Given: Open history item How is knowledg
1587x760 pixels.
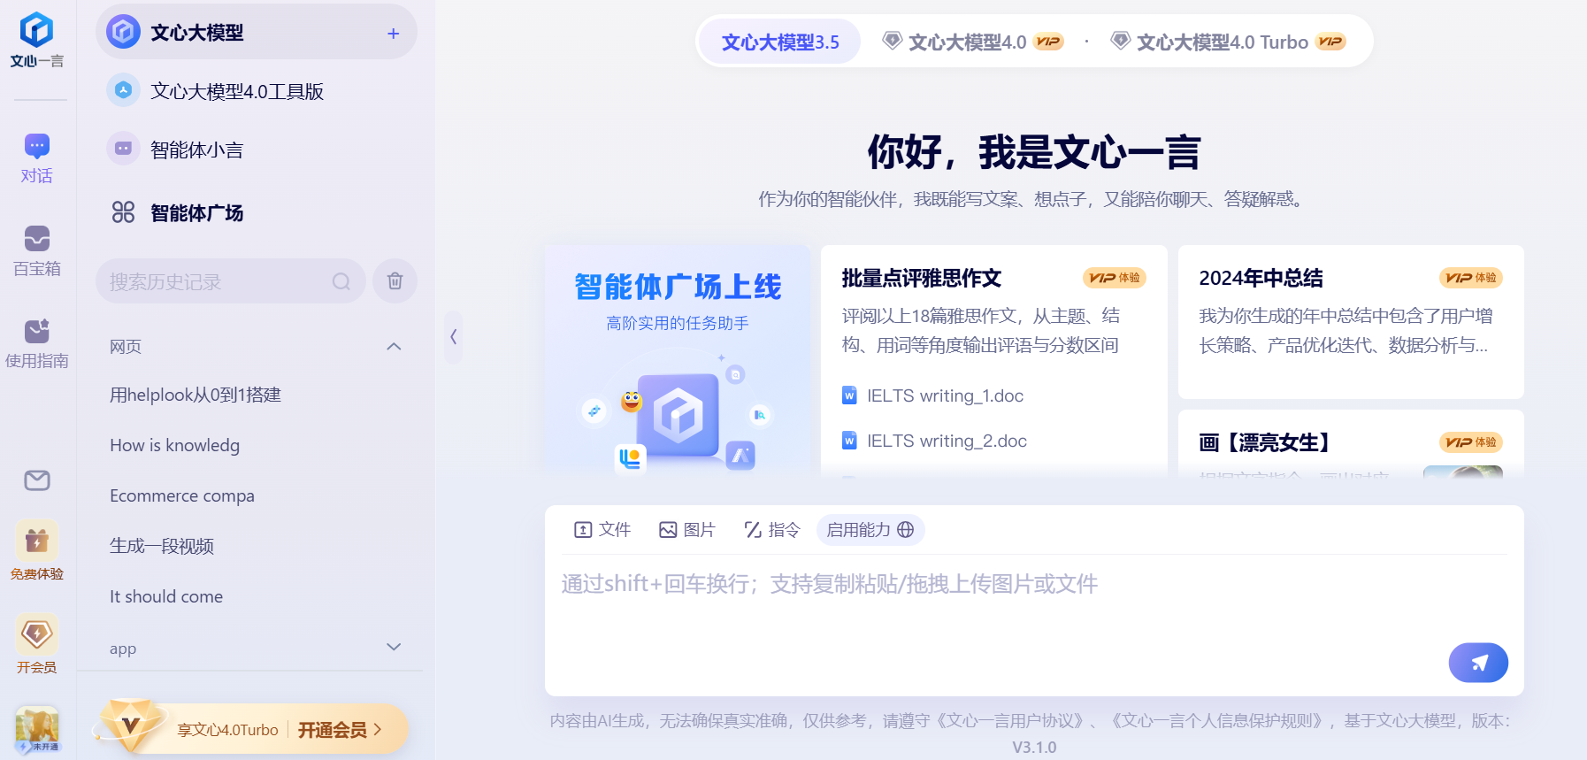Looking at the screenshot, I should [174, 445].
